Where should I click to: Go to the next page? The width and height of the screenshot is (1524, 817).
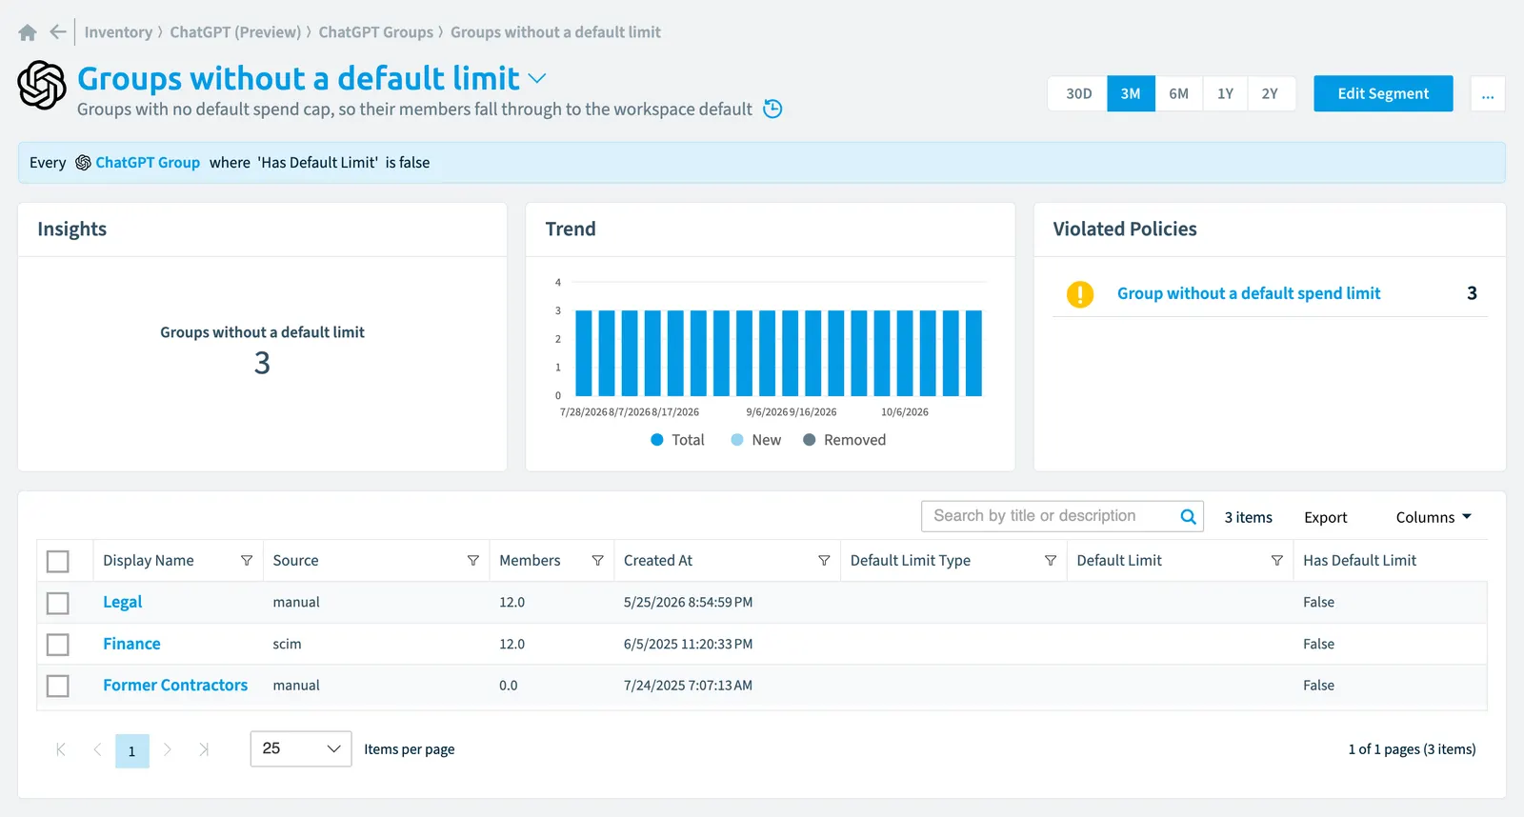[x=168, y=749]
